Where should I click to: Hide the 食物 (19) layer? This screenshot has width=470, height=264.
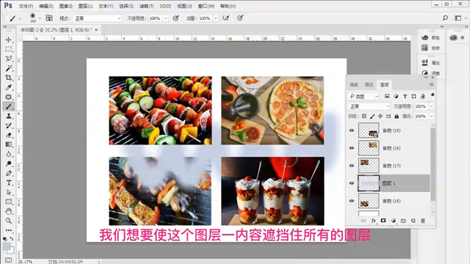click(x=352, y=131)
